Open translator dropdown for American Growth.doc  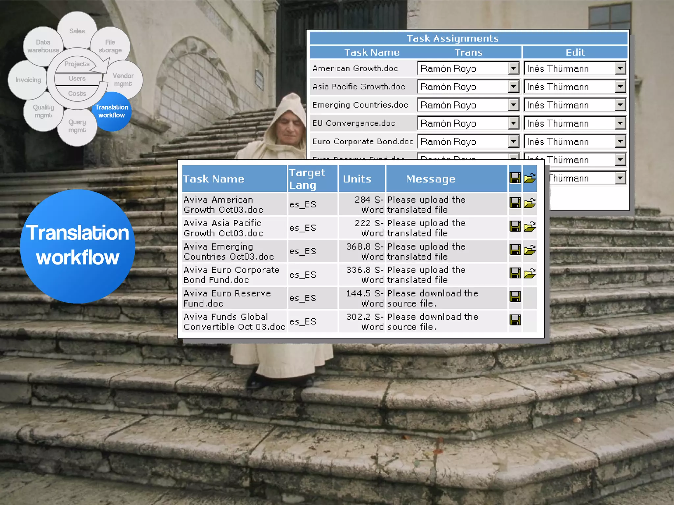(513, 69)
